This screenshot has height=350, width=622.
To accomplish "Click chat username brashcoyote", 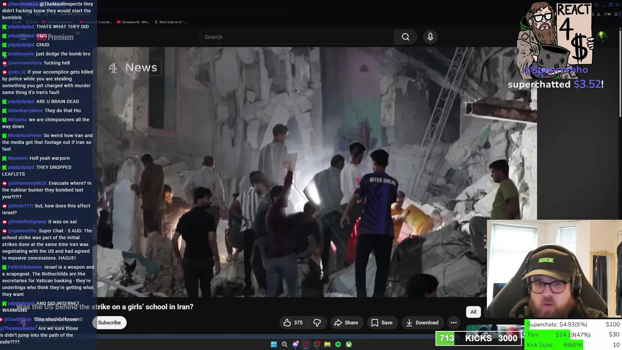I will tap(21, 54).
